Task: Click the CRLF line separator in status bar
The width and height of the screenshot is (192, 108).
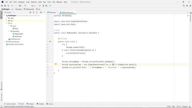Action: (173, 106)
